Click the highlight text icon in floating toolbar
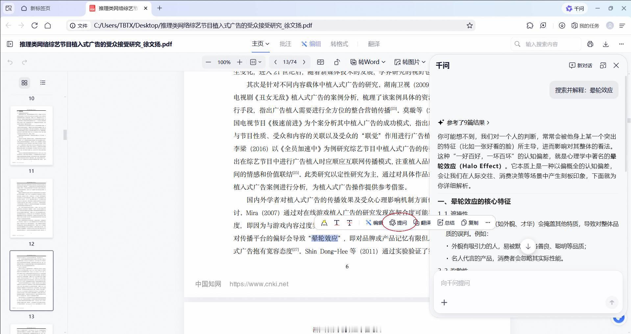Viewport: 631px width, 334px height. coord(324,223)
